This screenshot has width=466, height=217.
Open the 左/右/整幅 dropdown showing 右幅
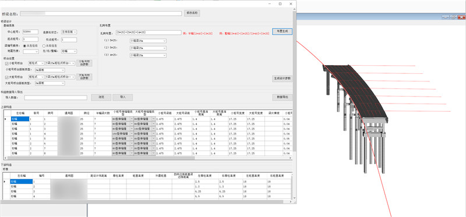point(69,51)
